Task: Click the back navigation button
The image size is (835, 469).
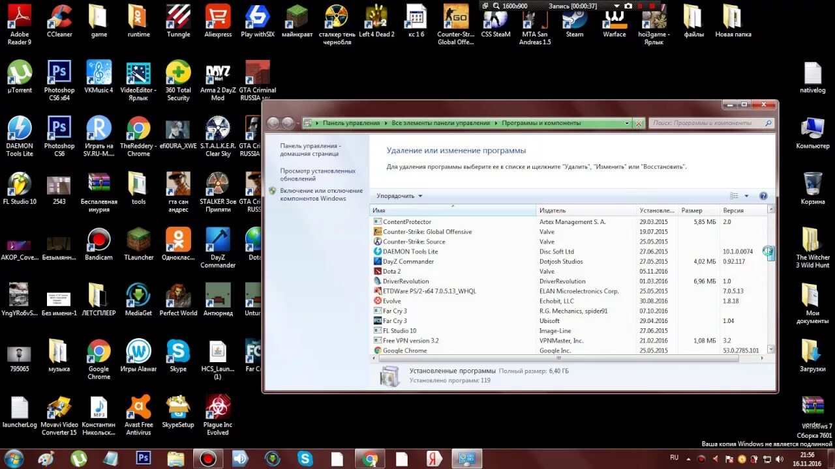Action: [x=273, y=123]
